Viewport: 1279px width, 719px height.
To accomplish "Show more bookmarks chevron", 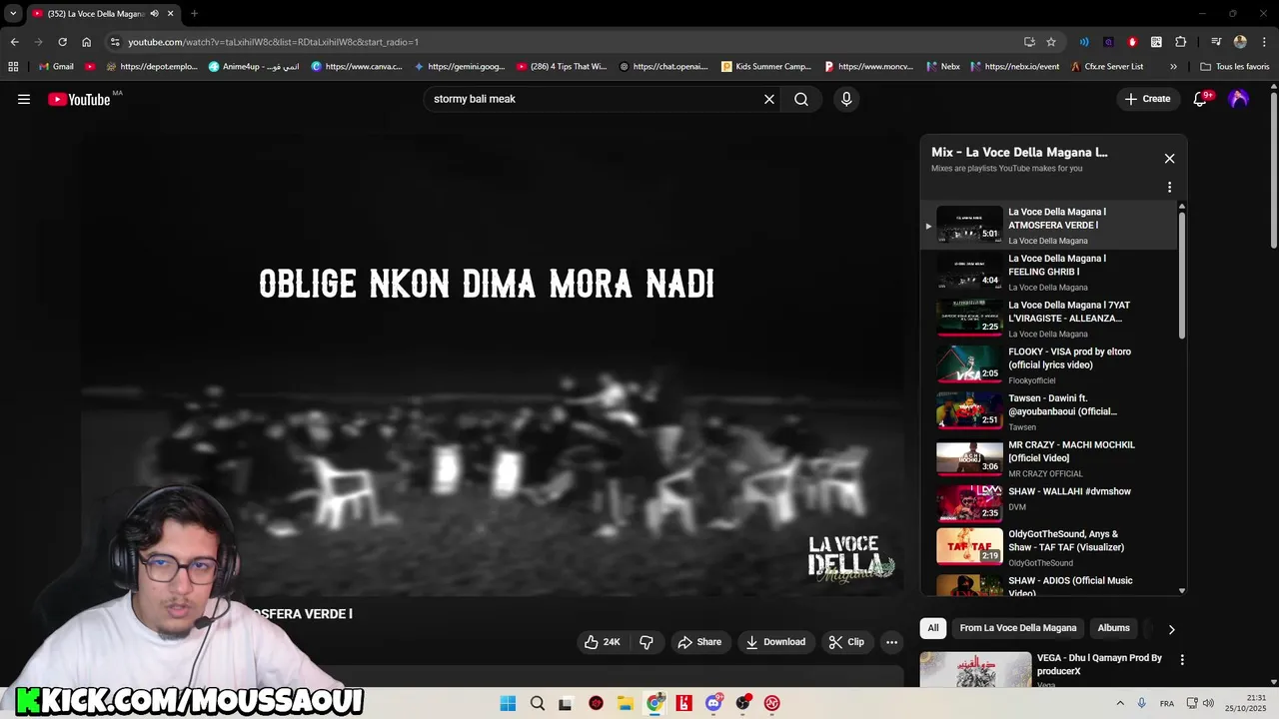I will (x=1173, y=67).
